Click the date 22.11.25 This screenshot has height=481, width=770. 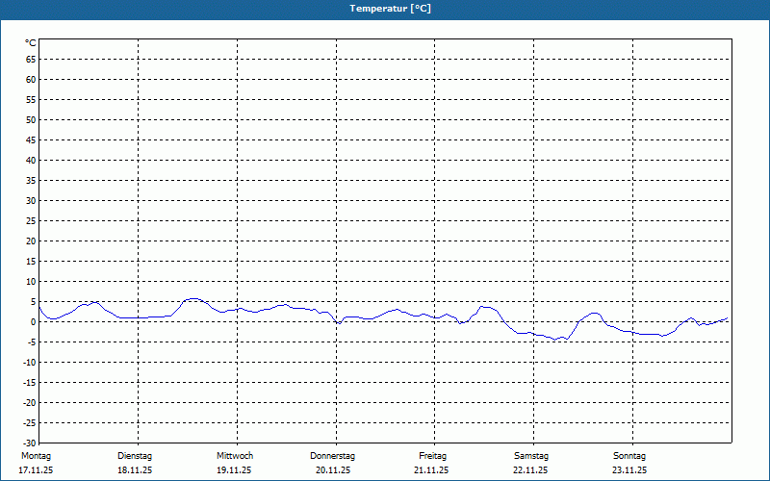tap(530, 470)
